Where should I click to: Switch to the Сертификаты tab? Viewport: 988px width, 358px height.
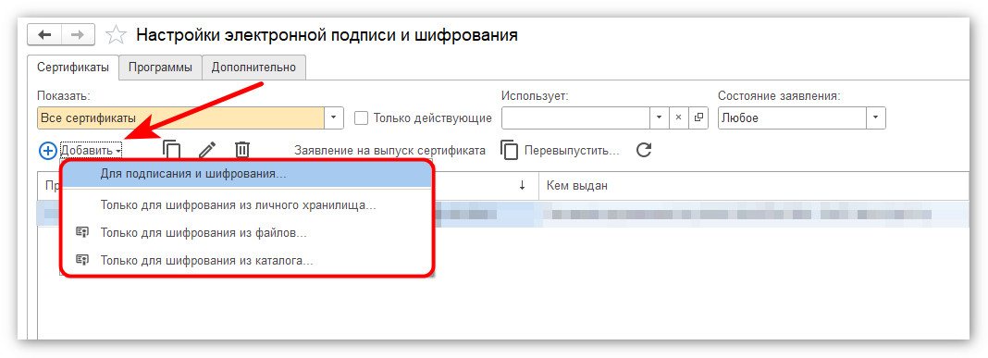coord(73,68)
